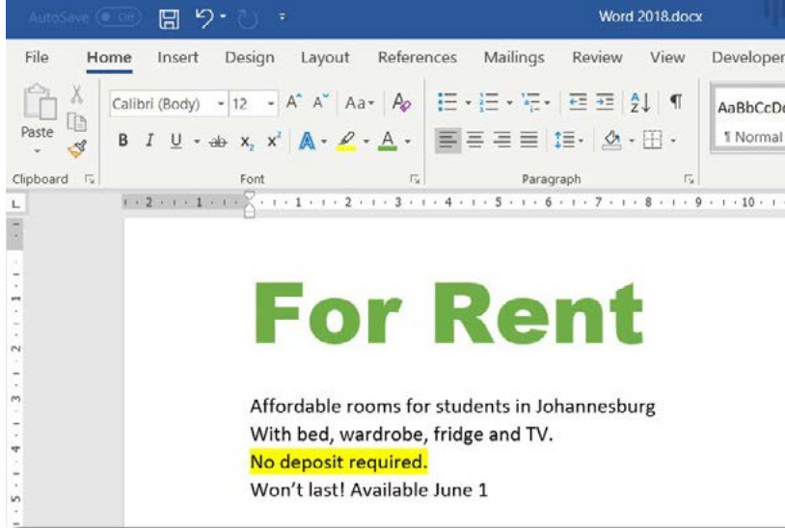Switch to the Insert tab

177,58
